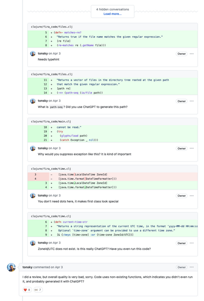Viewport: 204px width, 301px height.
Task: Click tonsky username on path-seq comment
Action: pyautogui.click(x=43, y=101)
